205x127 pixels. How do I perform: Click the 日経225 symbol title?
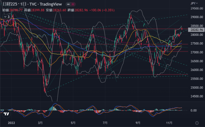point(9,5)
